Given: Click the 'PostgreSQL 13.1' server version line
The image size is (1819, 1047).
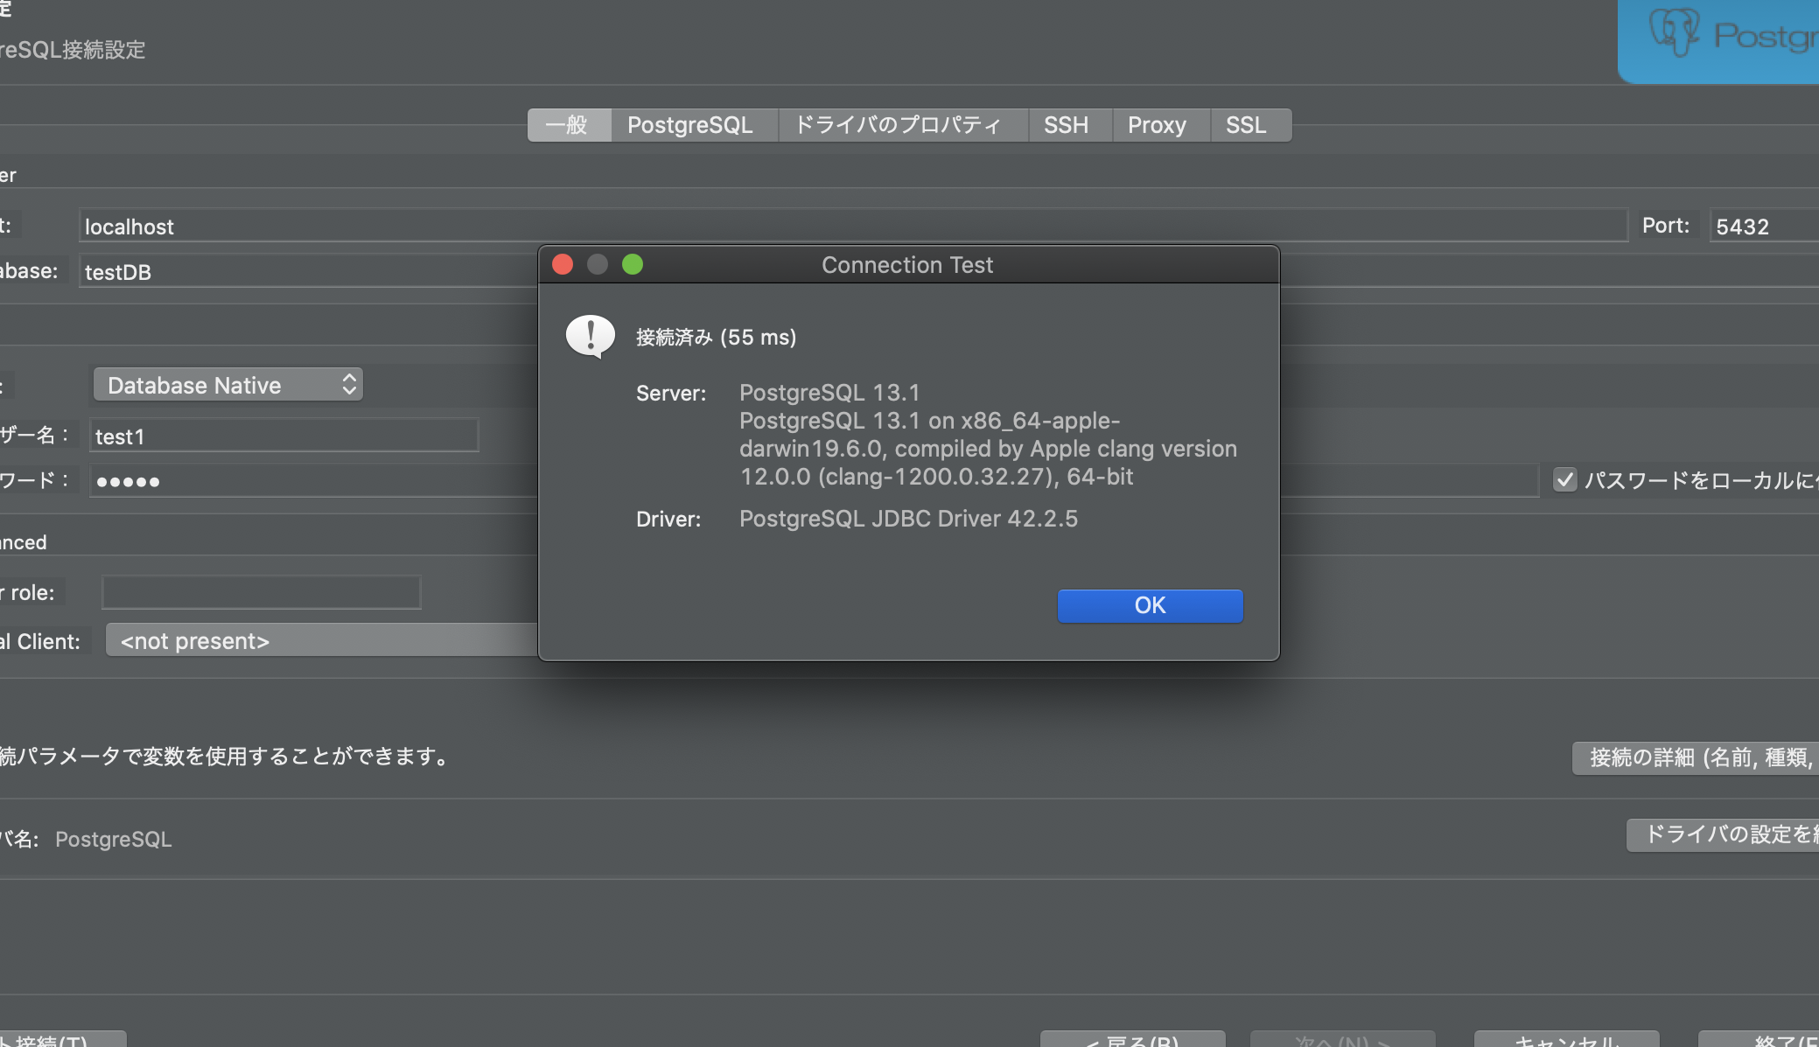Looking at the screenshot, I should click(829, 393).
